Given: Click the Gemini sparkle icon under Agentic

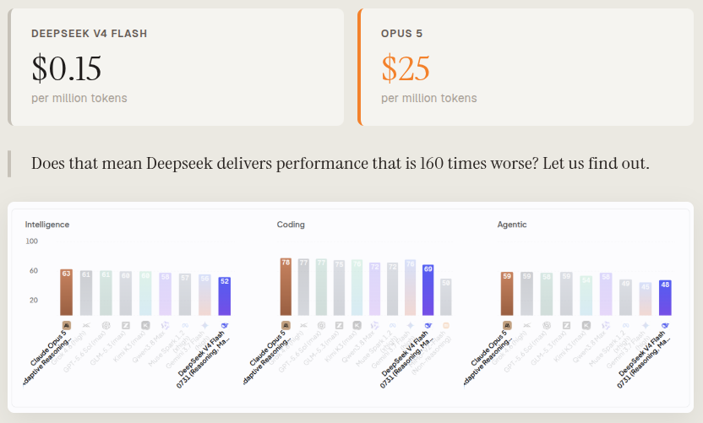Looking at the screenshot, I should click(x=646, y=325).
